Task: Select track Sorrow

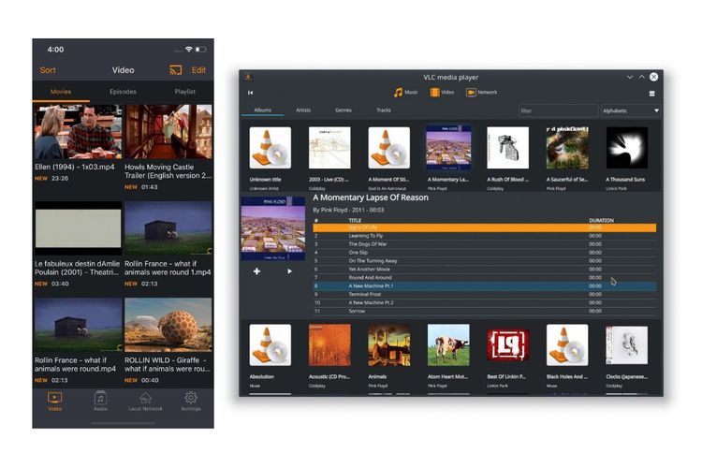Action: click(485, 311)
